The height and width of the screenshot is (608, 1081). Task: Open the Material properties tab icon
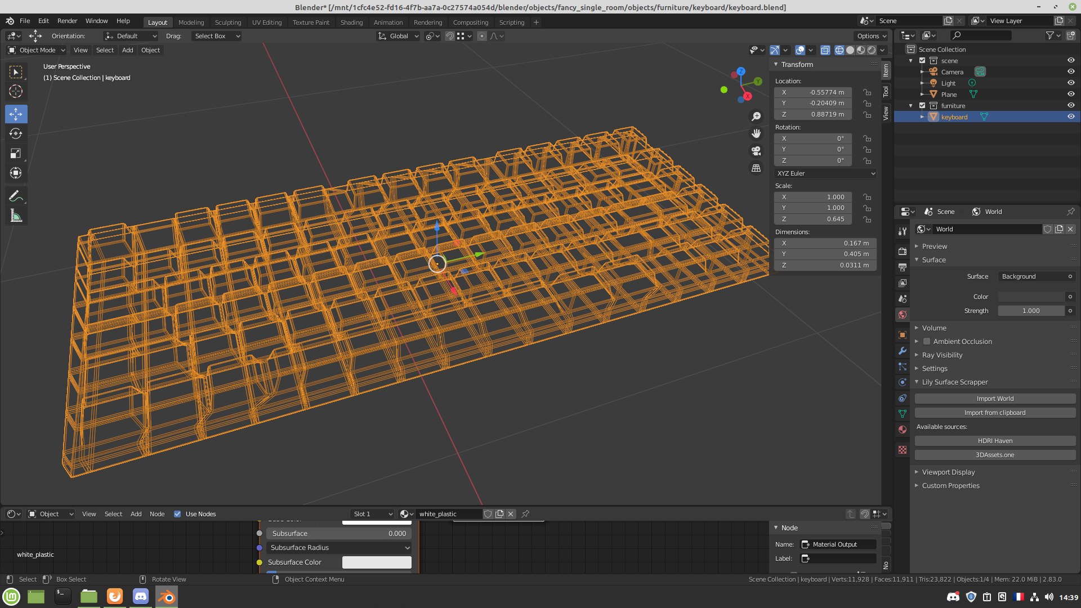(903, 430)
